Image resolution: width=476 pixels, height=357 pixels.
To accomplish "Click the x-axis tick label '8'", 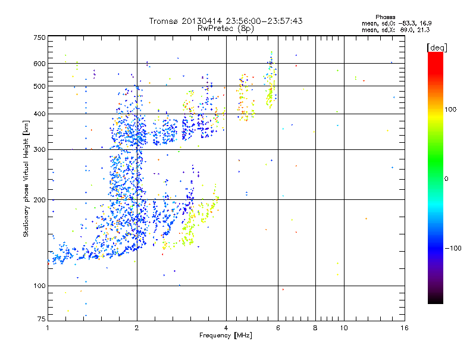I will [315, 328].
